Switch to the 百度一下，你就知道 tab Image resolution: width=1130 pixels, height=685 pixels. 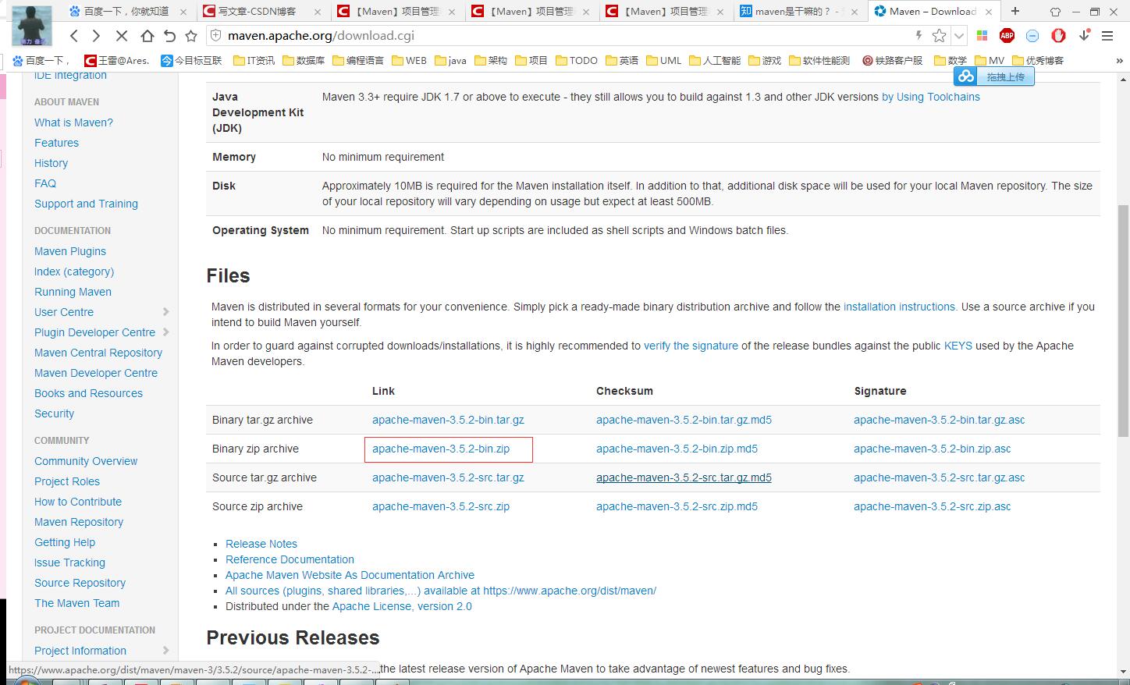tap(126, 12)
